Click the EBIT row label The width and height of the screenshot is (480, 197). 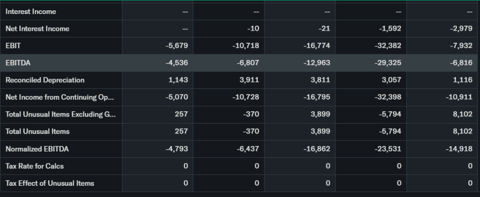(x=13, y=46)
